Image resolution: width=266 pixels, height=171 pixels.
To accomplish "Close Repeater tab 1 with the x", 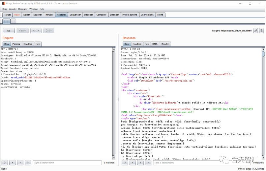I will coord(8,21).
